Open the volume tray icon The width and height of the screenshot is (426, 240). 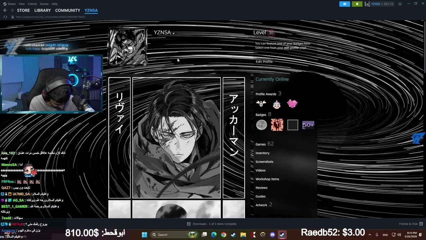click(399, 235)
